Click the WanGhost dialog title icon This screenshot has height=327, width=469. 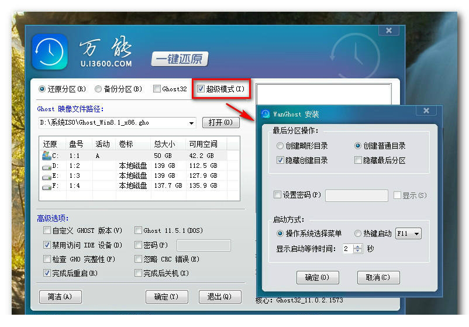click(265, 114)
